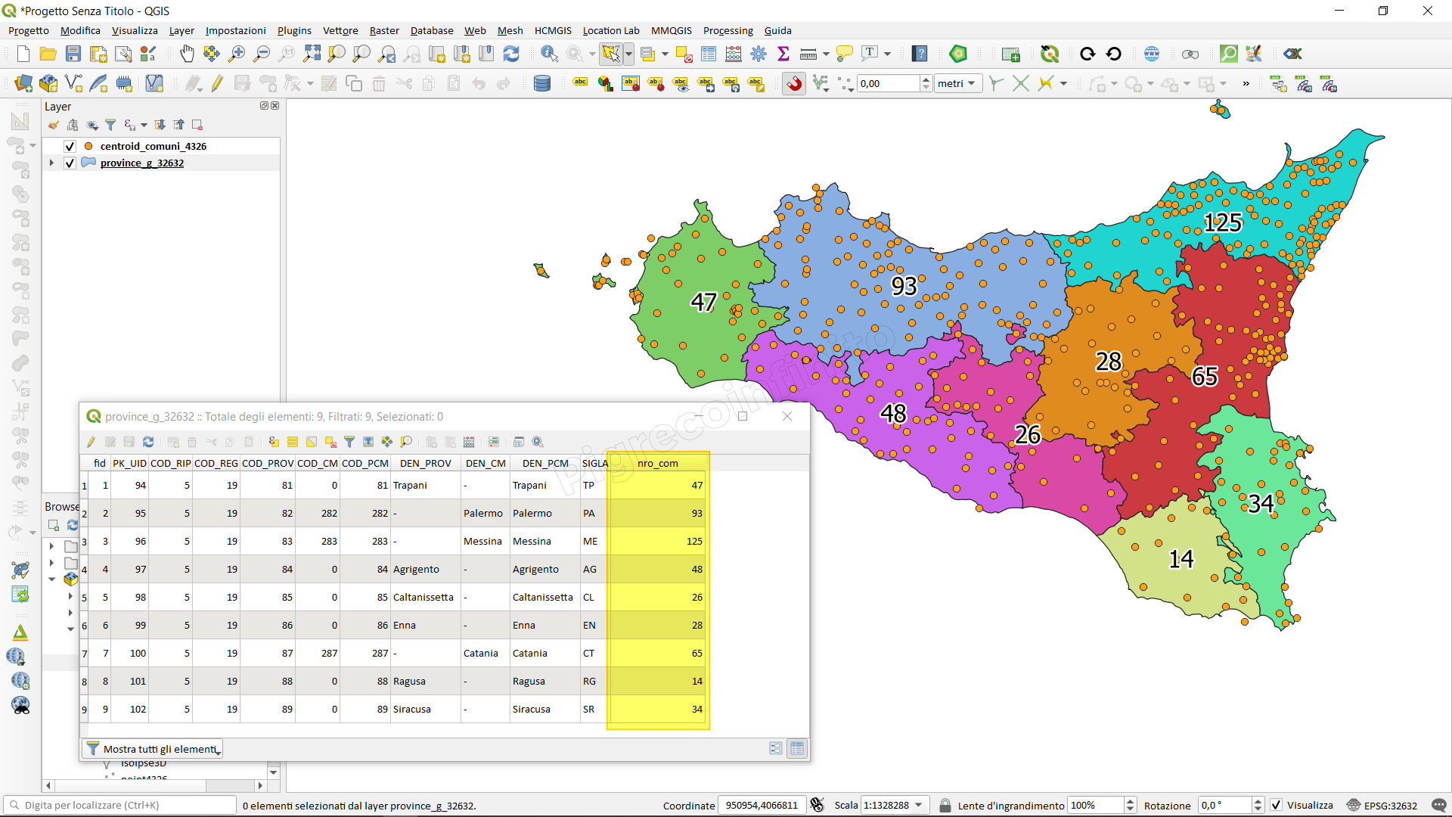Select the Palermo cell in DEN_PCM column
1452x817 pixels.
544,513
